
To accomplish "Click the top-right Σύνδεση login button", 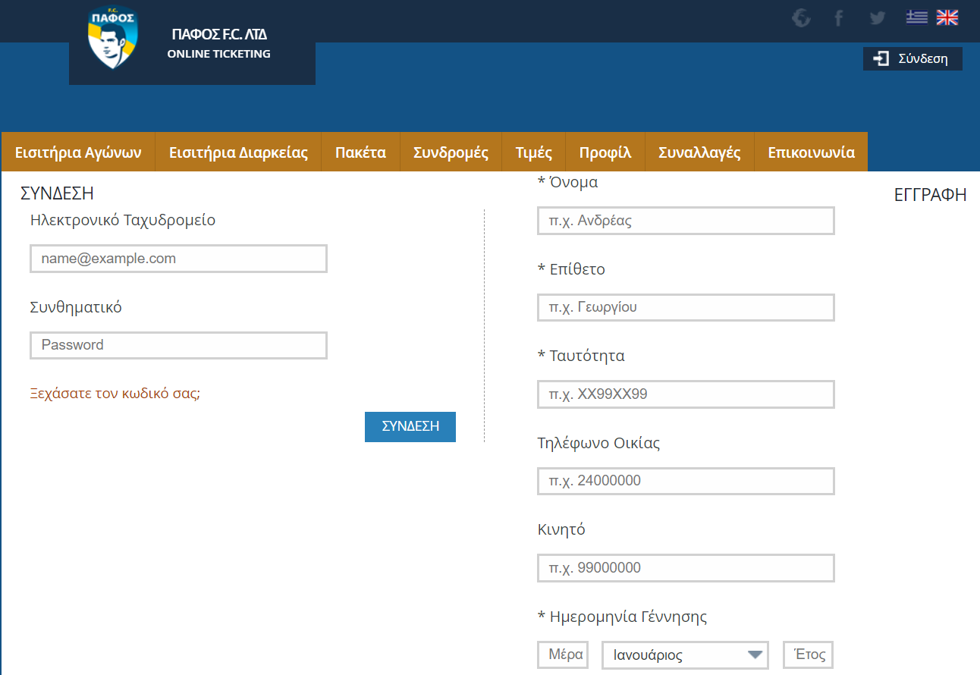I will (912, 58).
